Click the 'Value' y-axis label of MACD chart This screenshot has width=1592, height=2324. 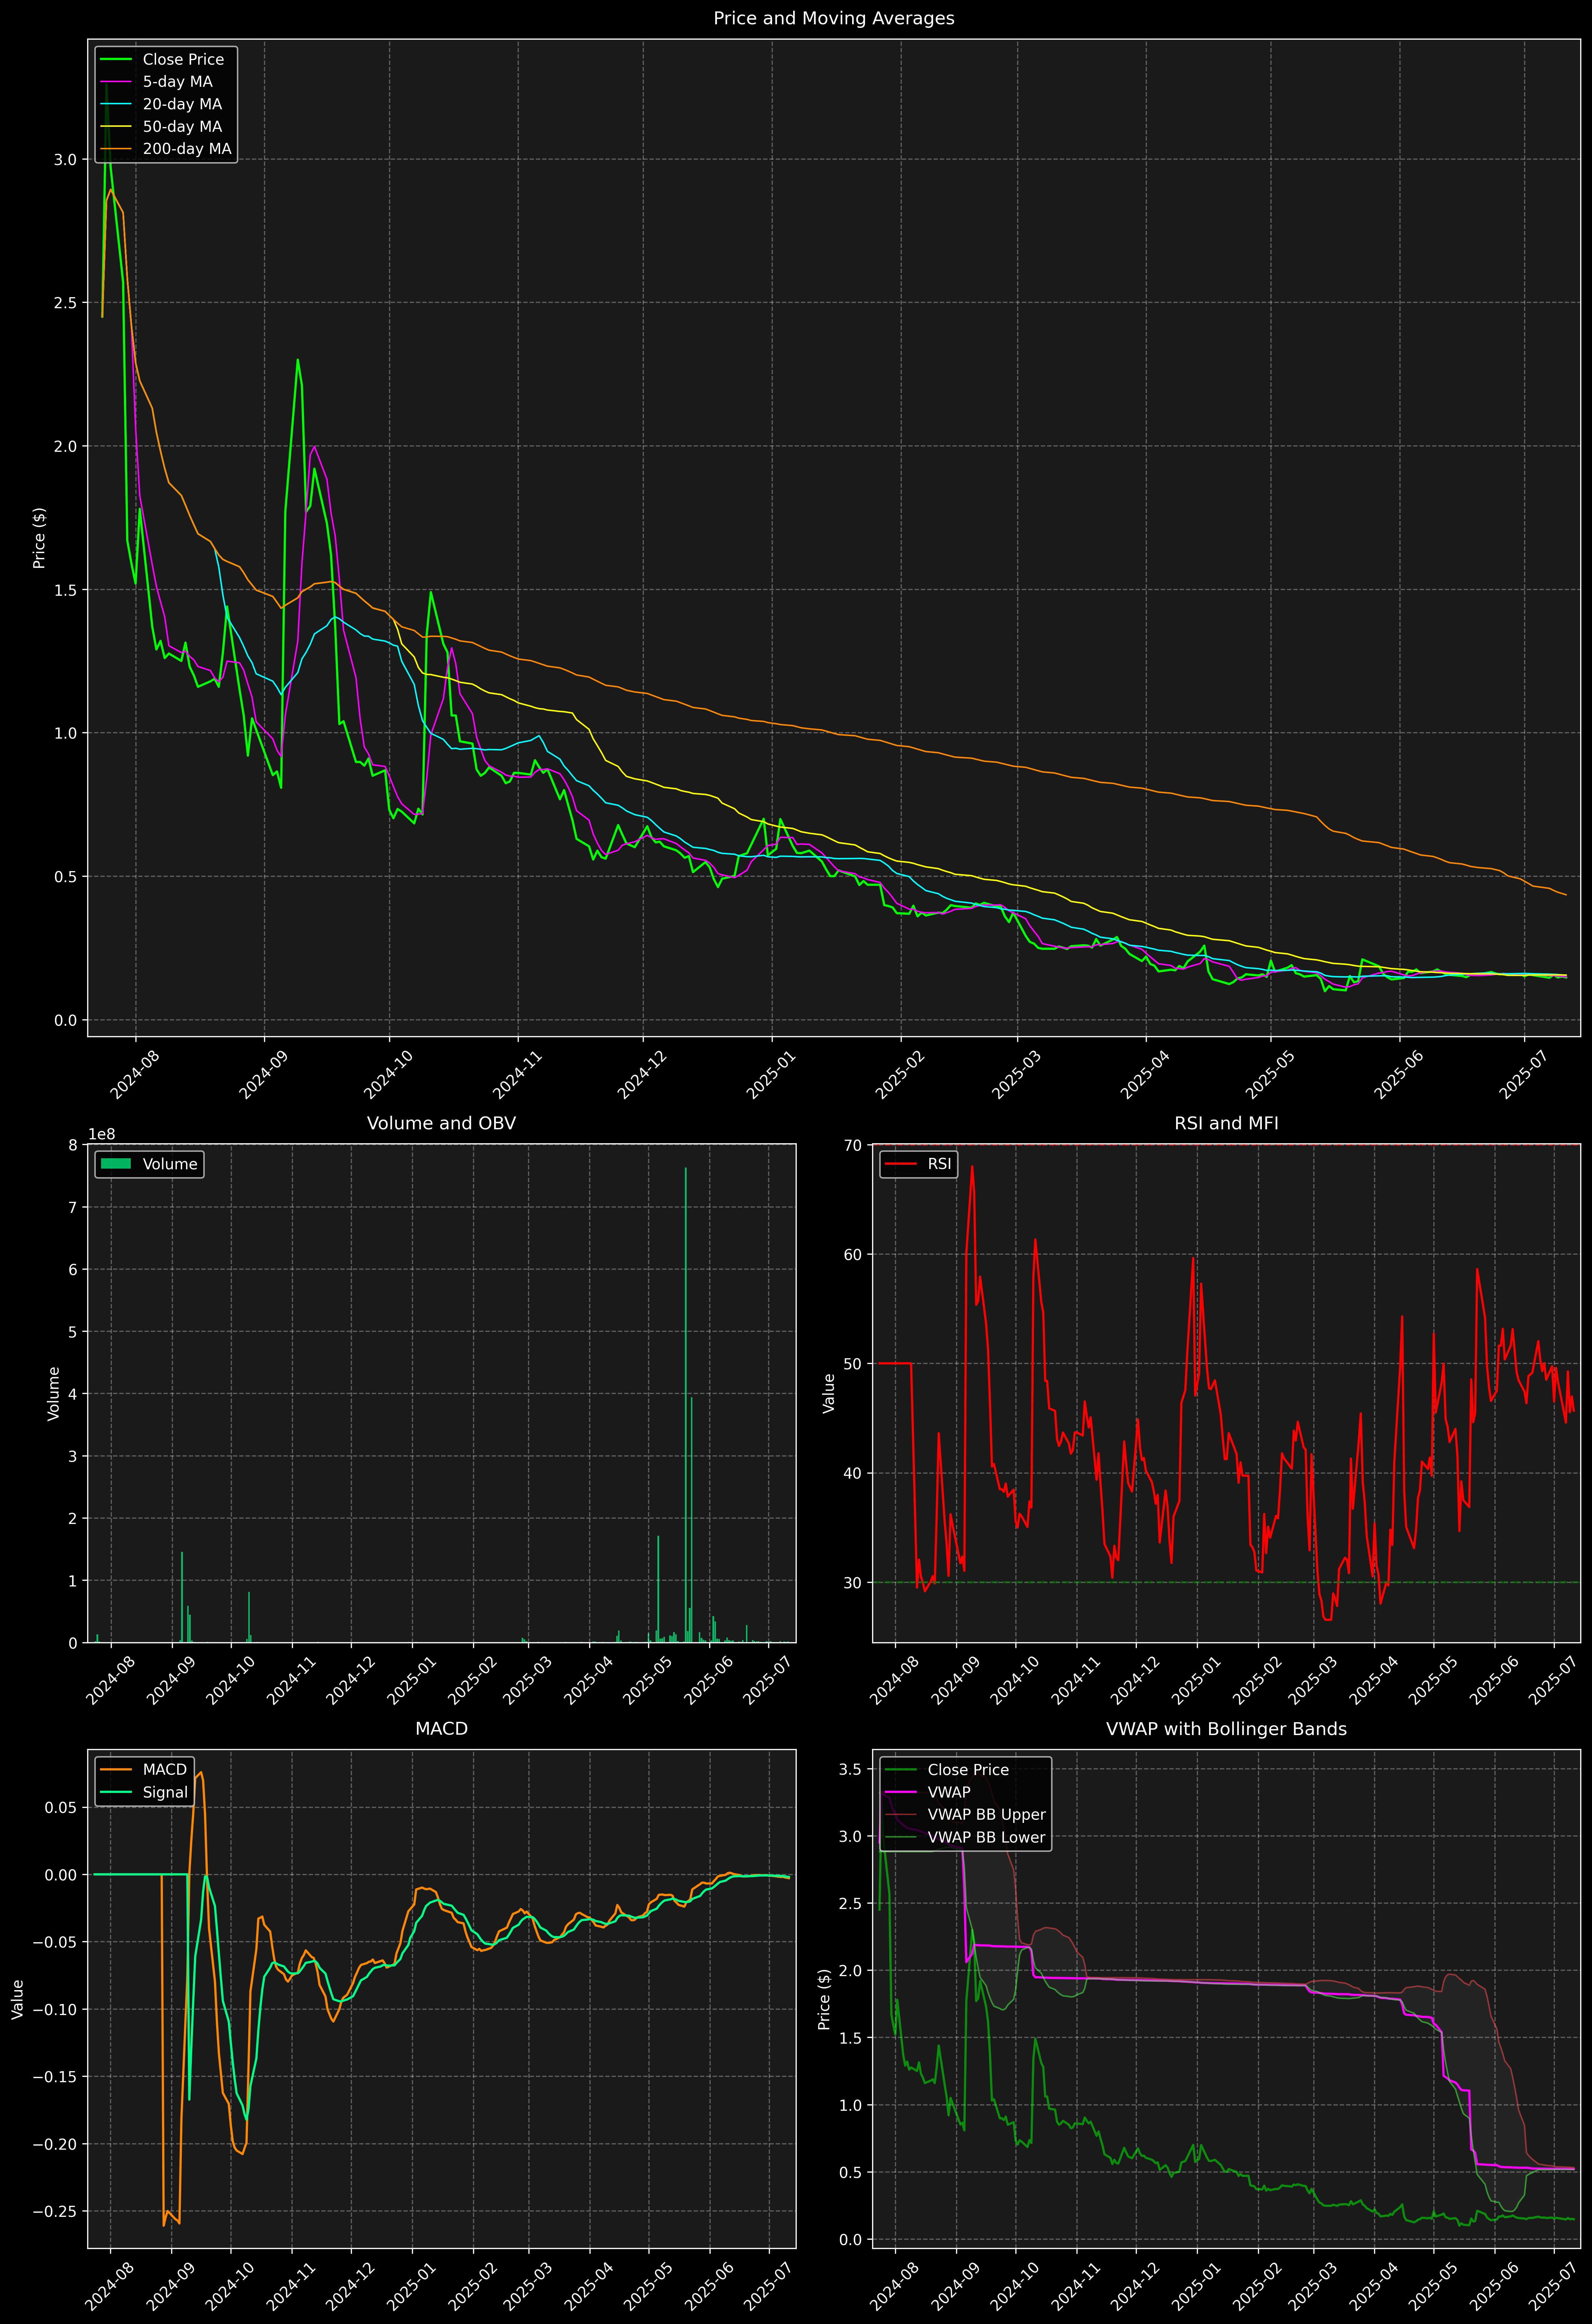point(18,1999)
